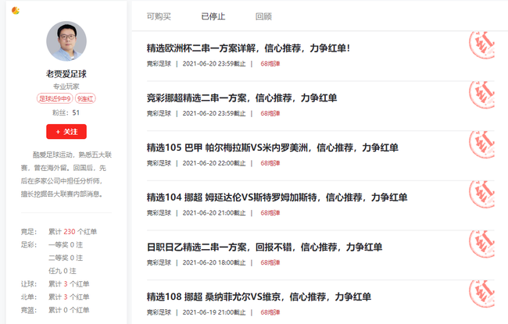This screenshot has height=324, width=508.
Task: Click 2021-06-20 21:00截止 deadline text
Action: [214, 213]
